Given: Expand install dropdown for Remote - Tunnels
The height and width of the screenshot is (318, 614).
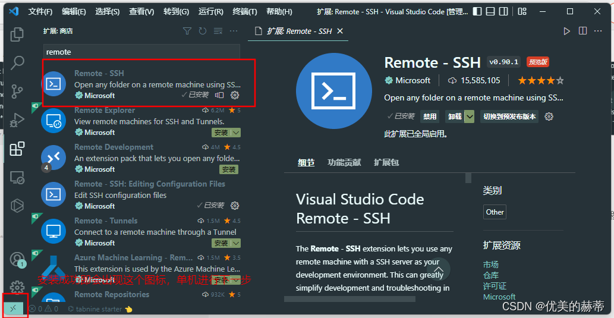Looking at the screenshot, I should point(236,243).
